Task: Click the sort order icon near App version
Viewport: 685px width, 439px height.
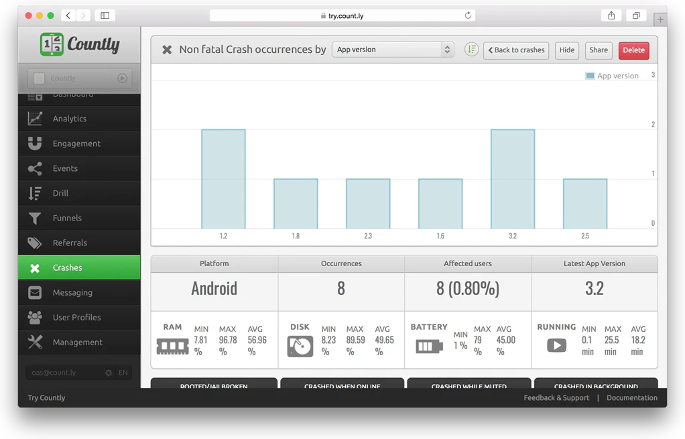Action: [x=471, y=49]
